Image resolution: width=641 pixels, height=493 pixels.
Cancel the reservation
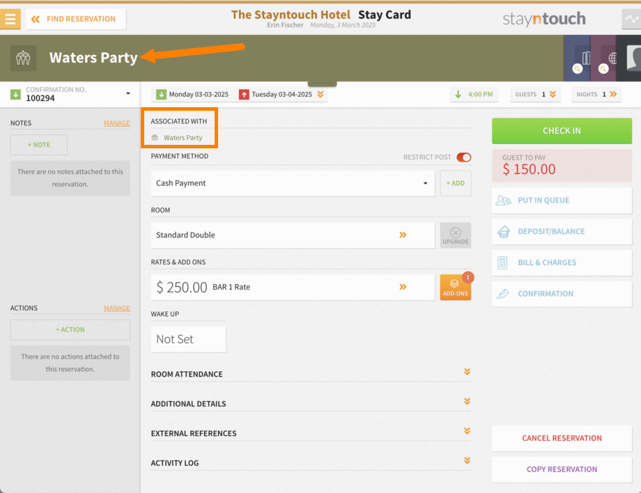click(562, 438)
